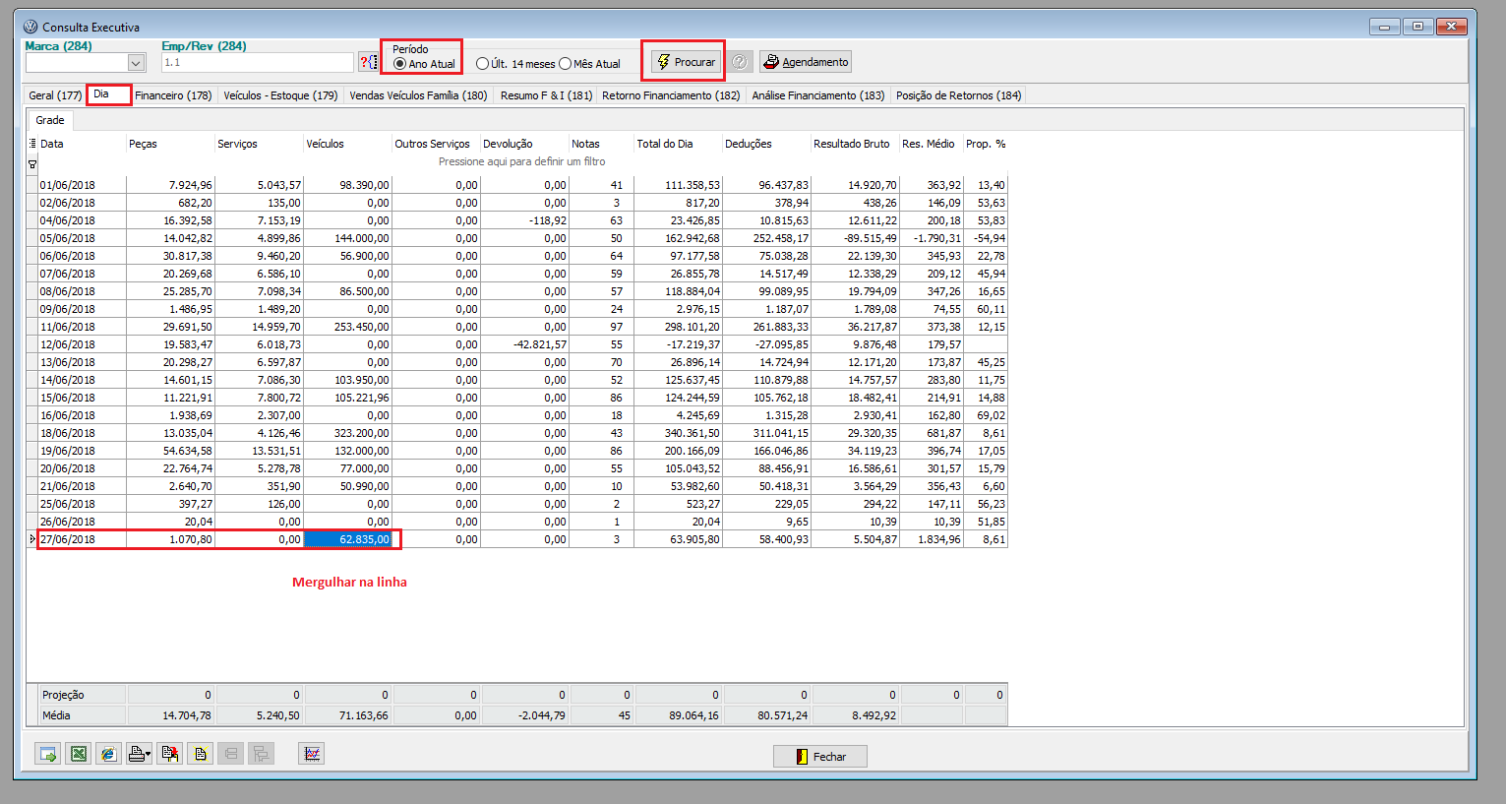
Task: Open the Agendamento button
Action: click(x=806, y=62)
